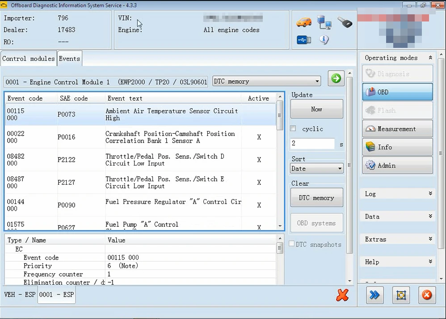Click the orange car vehicle icon
This screenshot has height=319, width=446.
click(304, 22)
